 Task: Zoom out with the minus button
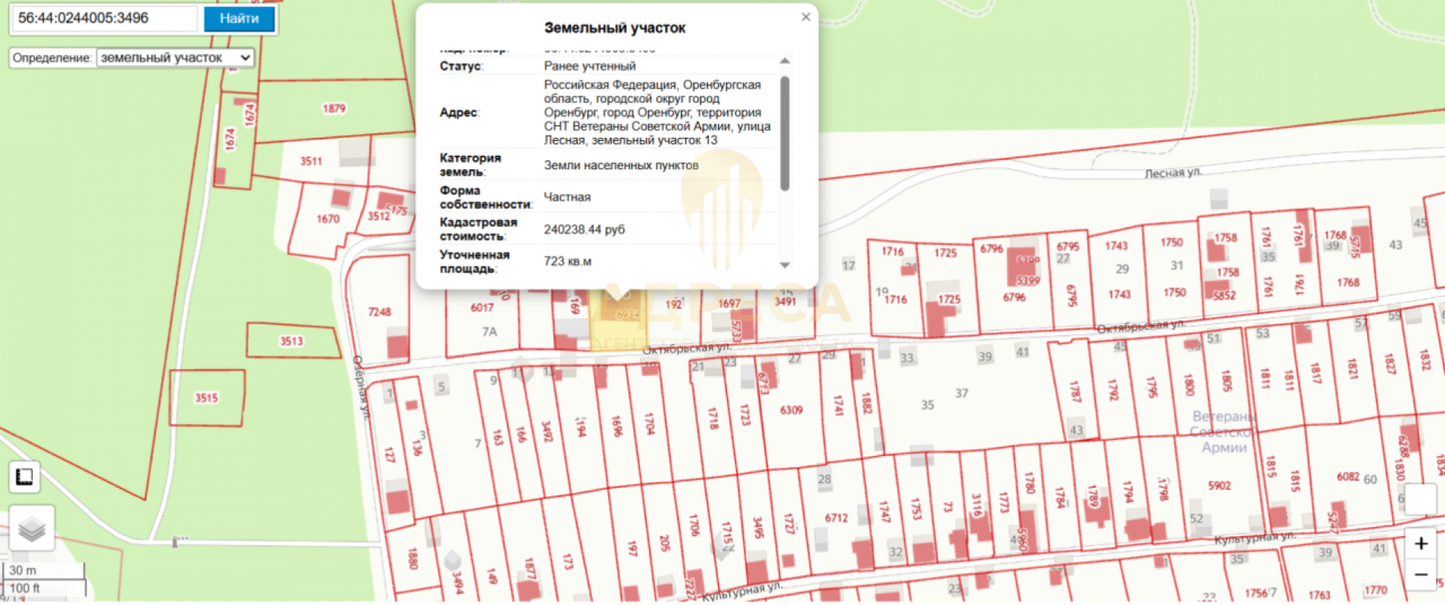pos(1421,575)
